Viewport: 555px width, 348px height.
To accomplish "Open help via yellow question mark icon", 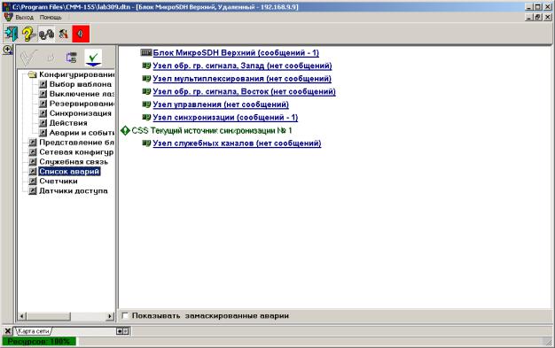I will [28, 34].
